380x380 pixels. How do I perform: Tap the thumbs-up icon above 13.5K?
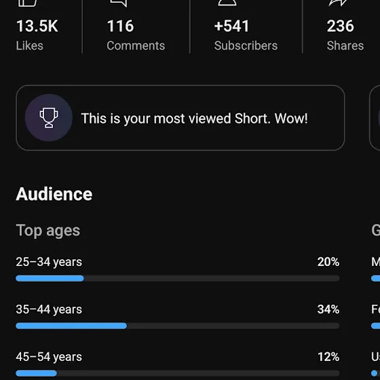pos(27,3)
